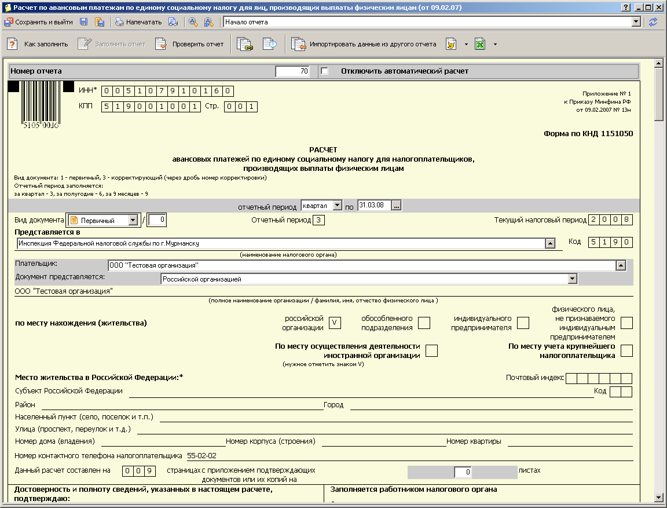The height and width of the screenshot is (508, 667).
Task: Click the page count boxes 009
Action: pyautogui.click(x=139, y=471)
